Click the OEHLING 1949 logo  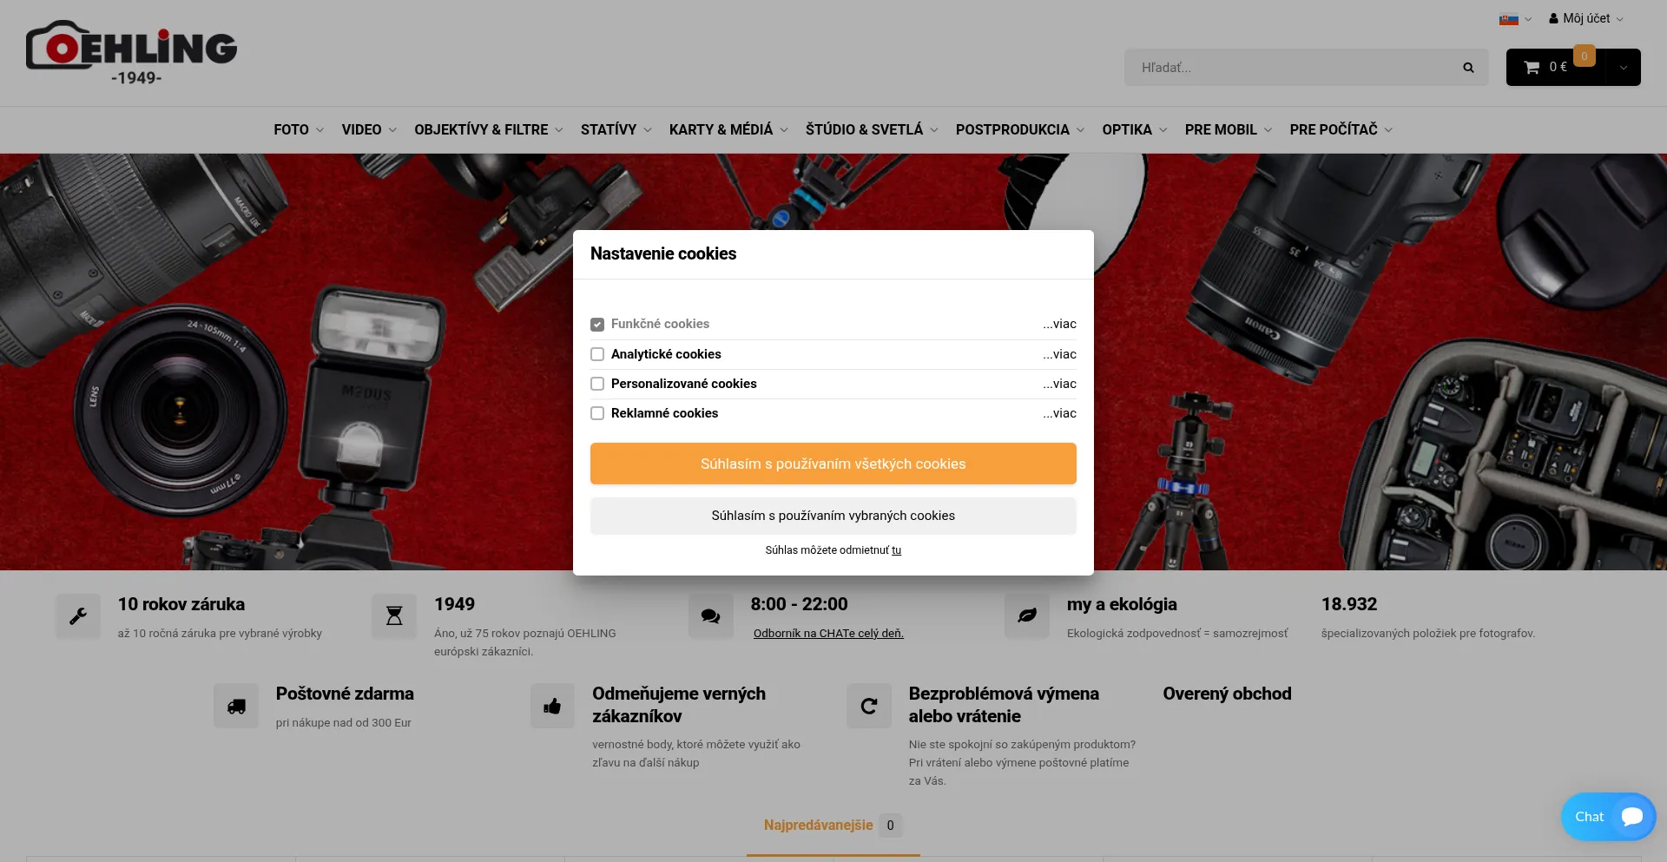(x=132, y=54)
